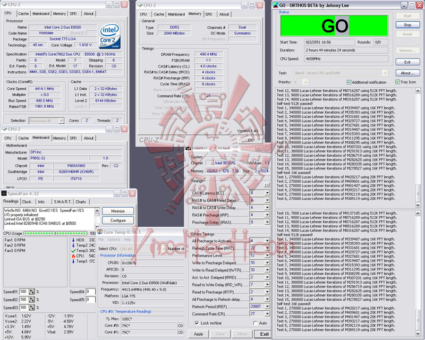Click the Temp2 down-arrow icon in SpeedFan
Image resolution: width=425 pixels, height=340 pixels.
(x=73, y=245)
